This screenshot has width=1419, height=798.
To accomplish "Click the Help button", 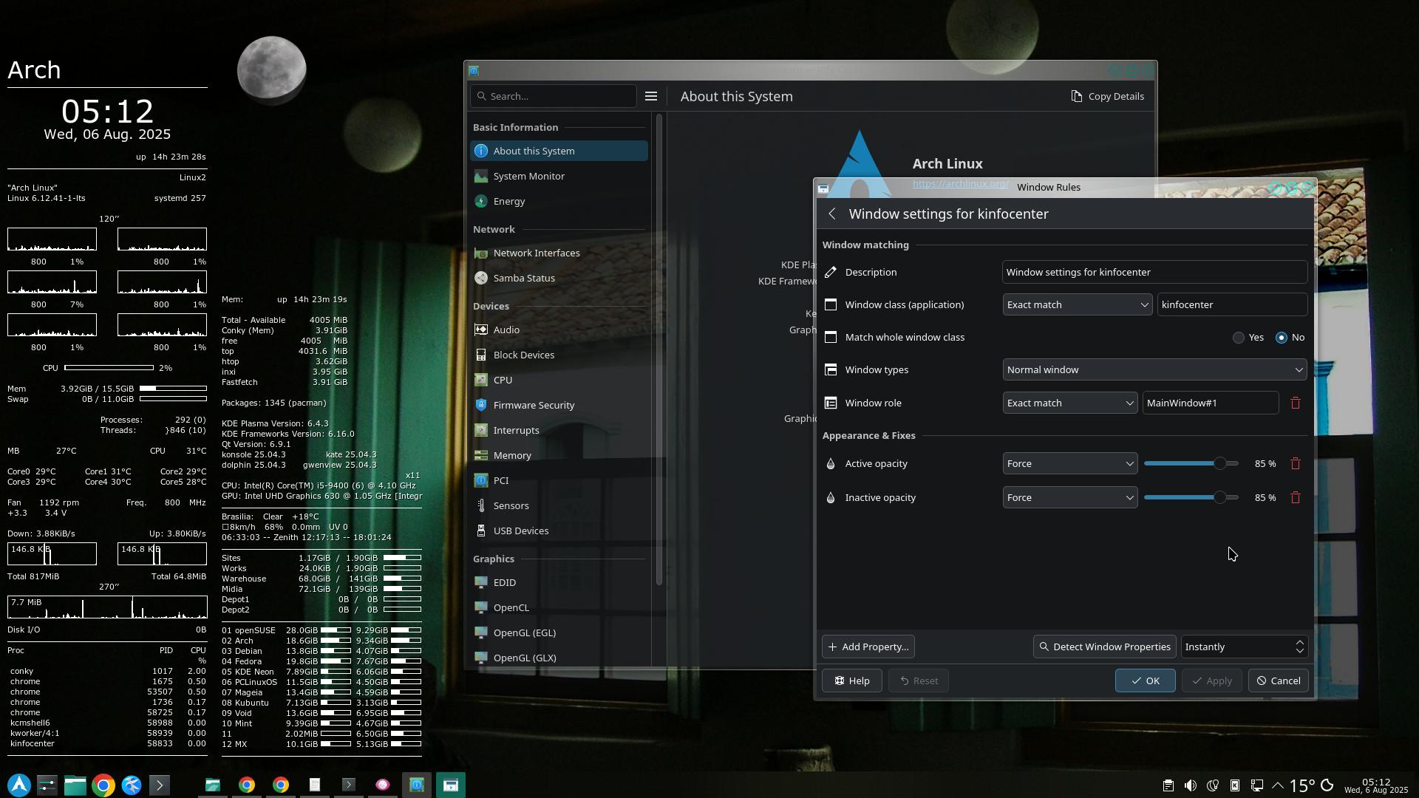I will [x=851, y=681].
